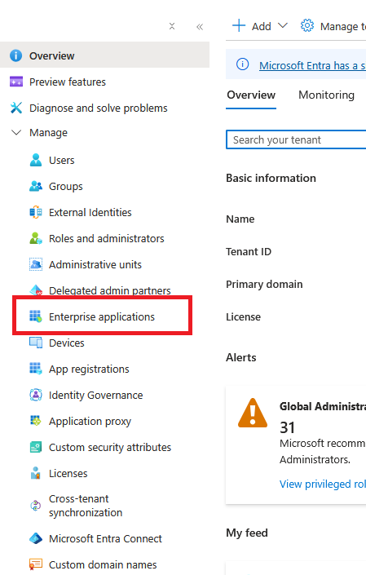Open Cross-tenant synchronization
This screenshot has height=575, width=366.
point(86,506)
